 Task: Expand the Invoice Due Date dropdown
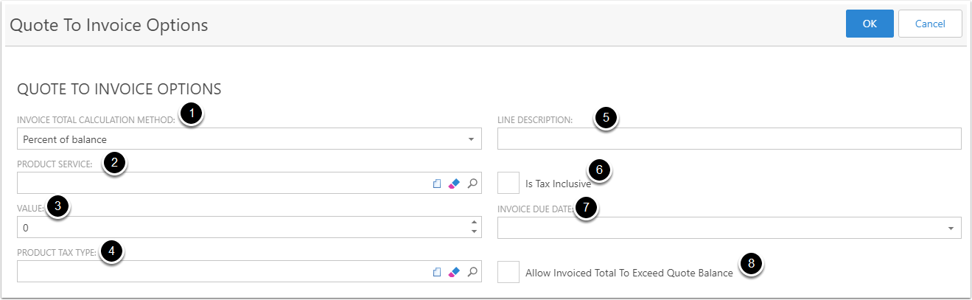(x=730, y=228)
